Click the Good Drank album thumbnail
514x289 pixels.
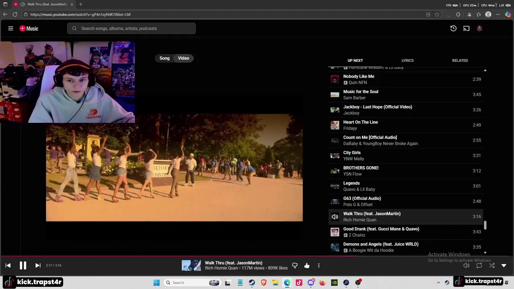(x=335, y=232)
